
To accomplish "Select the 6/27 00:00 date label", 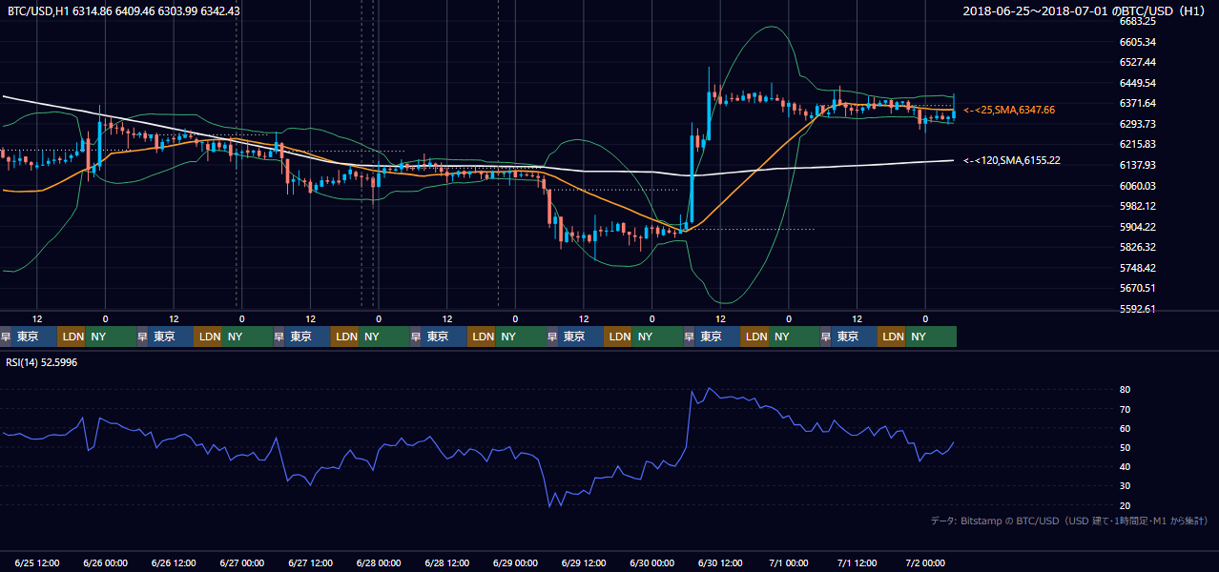I will pyautogui.click(x=242, y=562).
